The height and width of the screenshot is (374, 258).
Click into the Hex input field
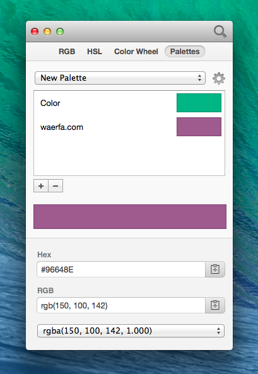pos(121,269)
